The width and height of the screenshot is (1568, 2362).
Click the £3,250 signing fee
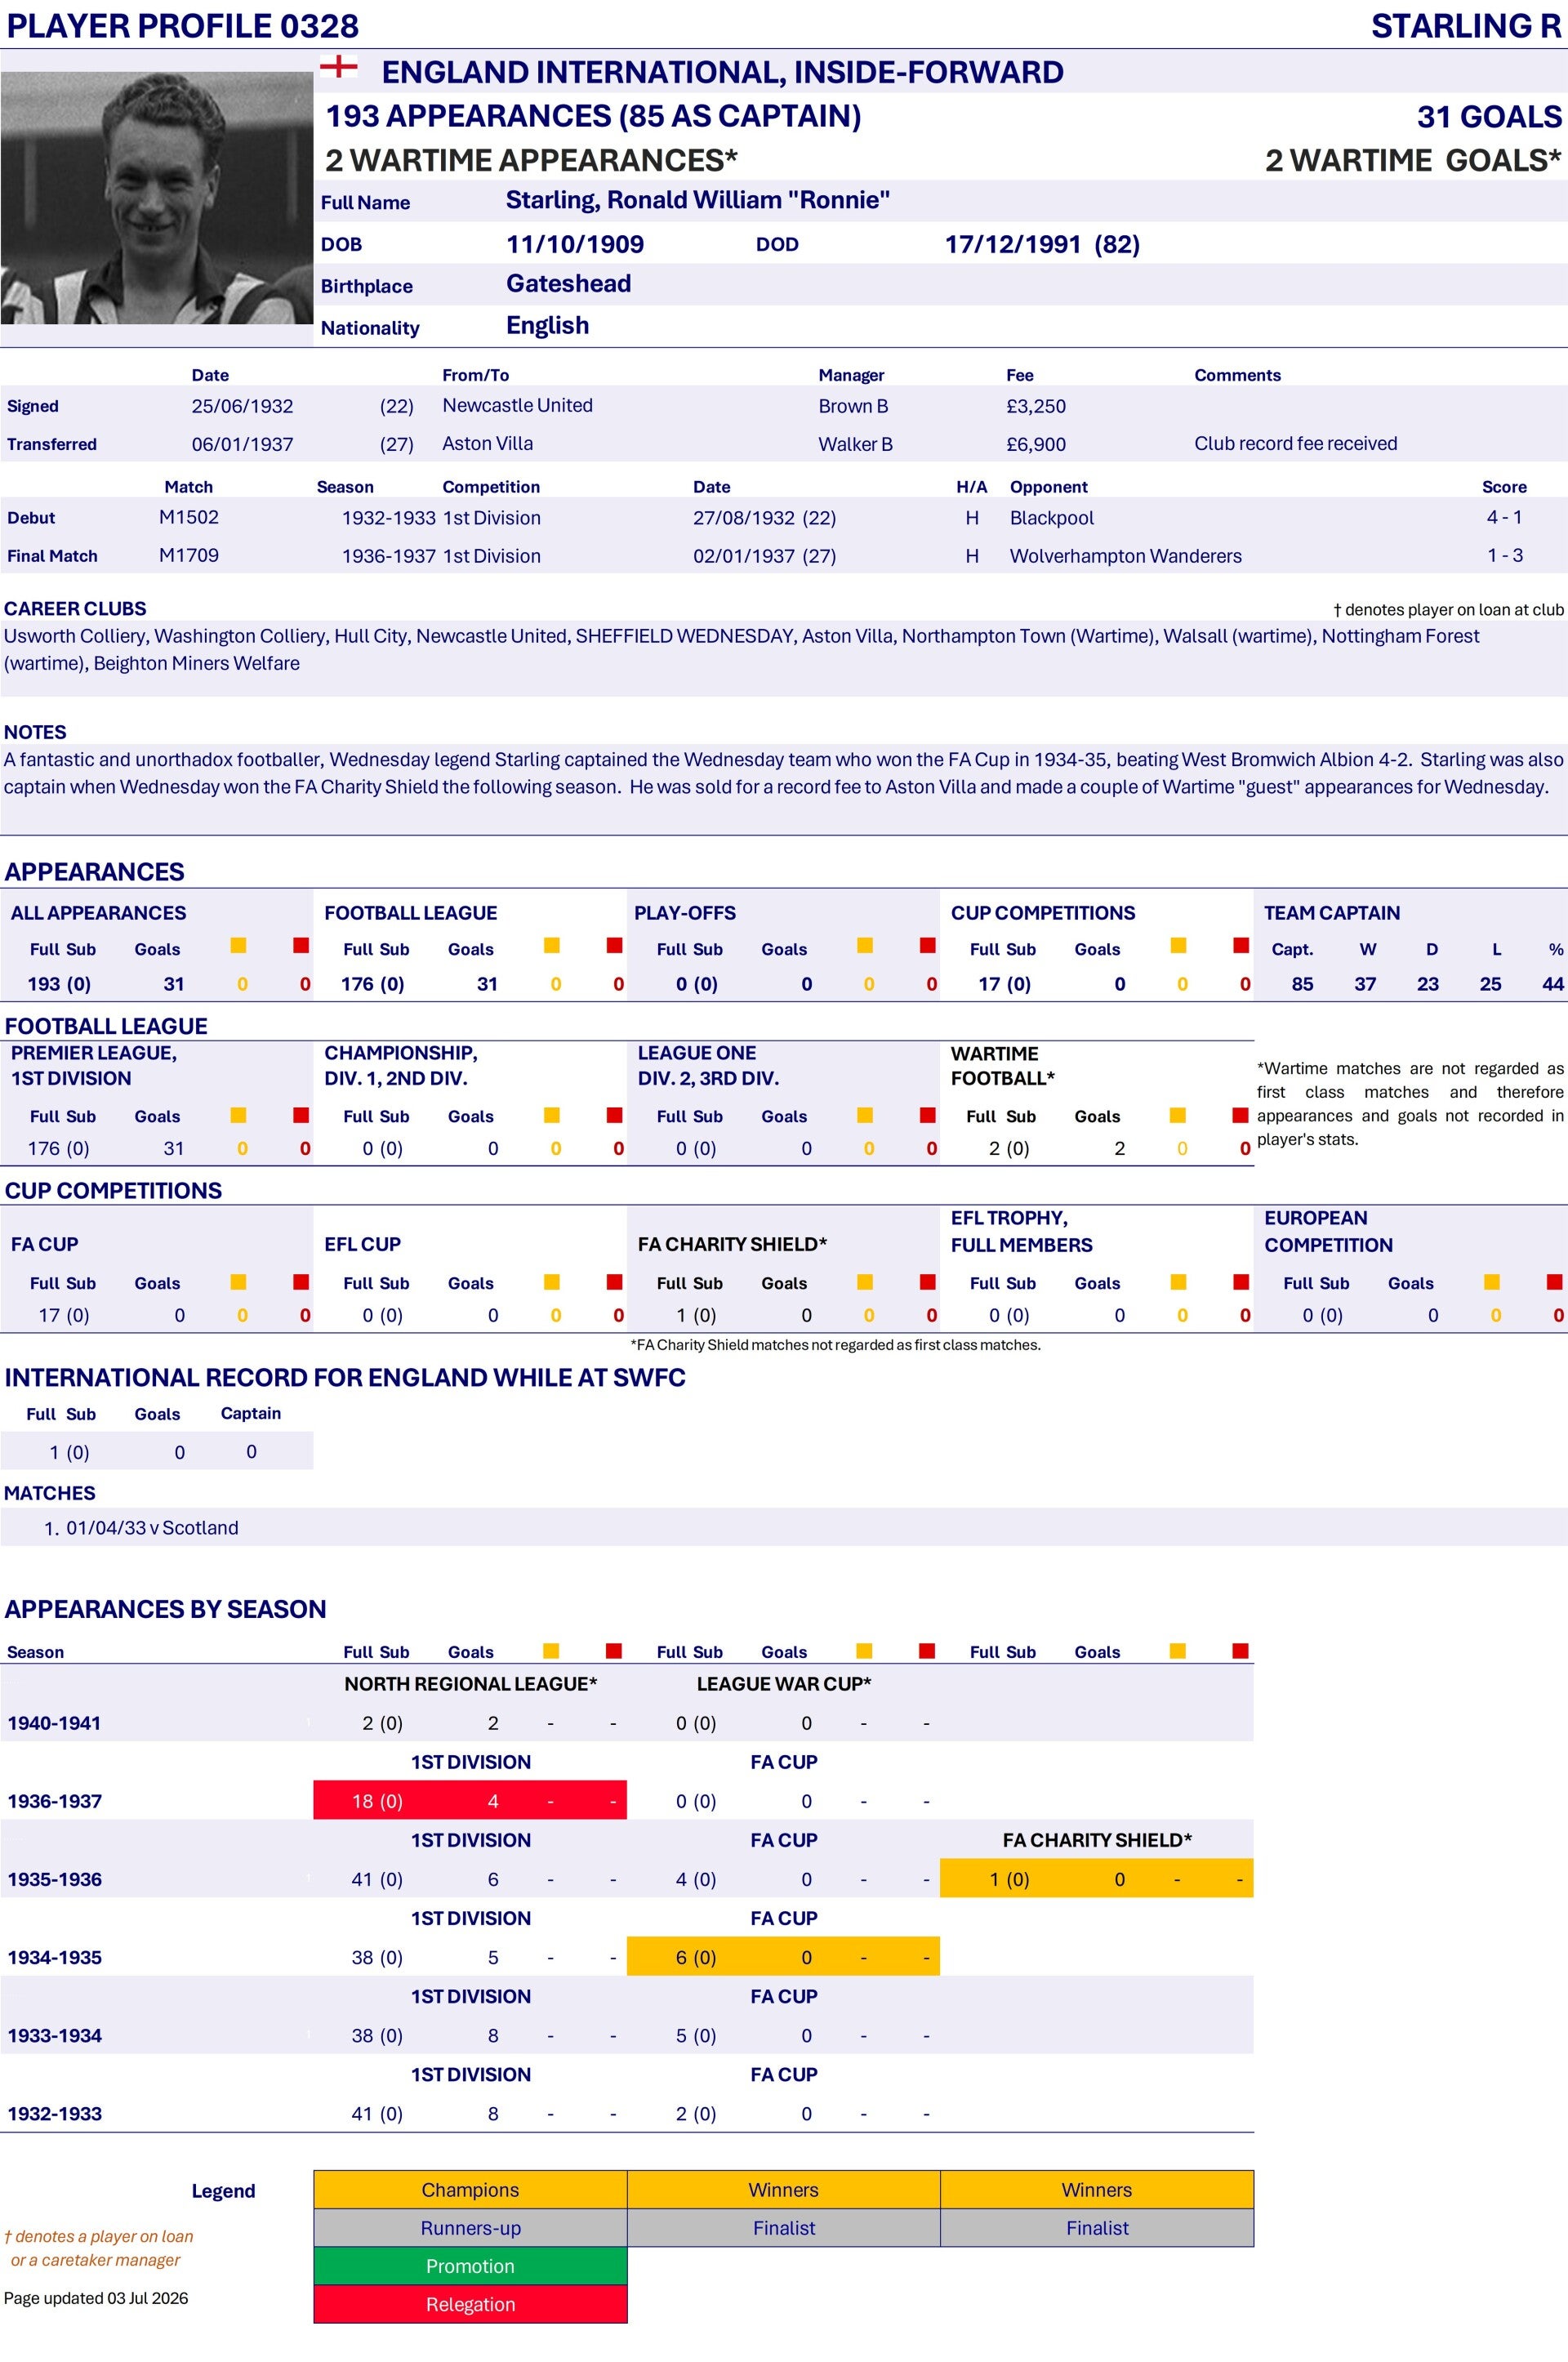1036,406
